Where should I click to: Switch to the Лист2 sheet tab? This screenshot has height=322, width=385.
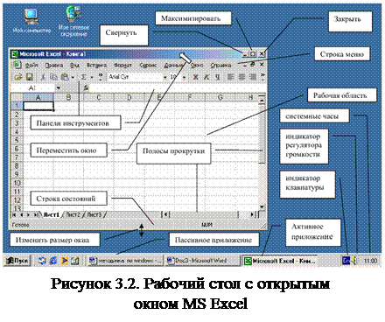(x=73, y=215)
